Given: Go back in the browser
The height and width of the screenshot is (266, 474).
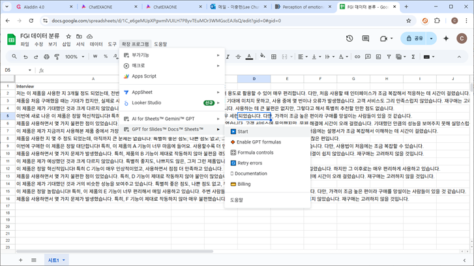Looking at the screenshot, I should [8, 21].
